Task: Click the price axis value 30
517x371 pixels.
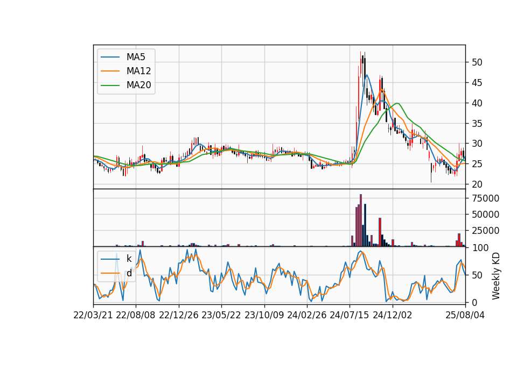Action: click(x=477, y=144)
